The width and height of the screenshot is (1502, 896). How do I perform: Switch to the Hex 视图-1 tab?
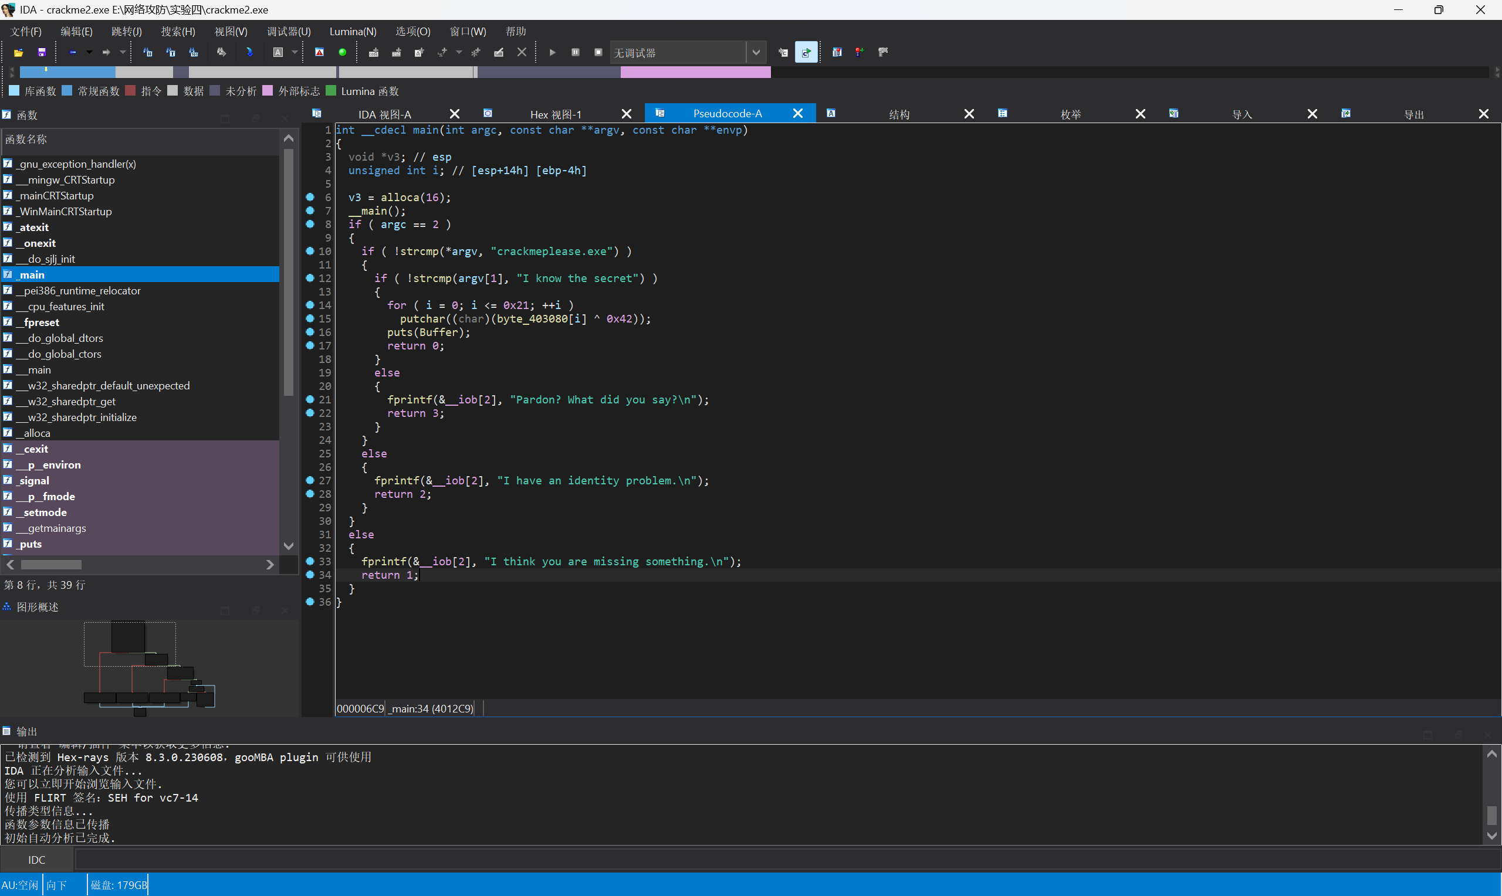pos(555,114)
